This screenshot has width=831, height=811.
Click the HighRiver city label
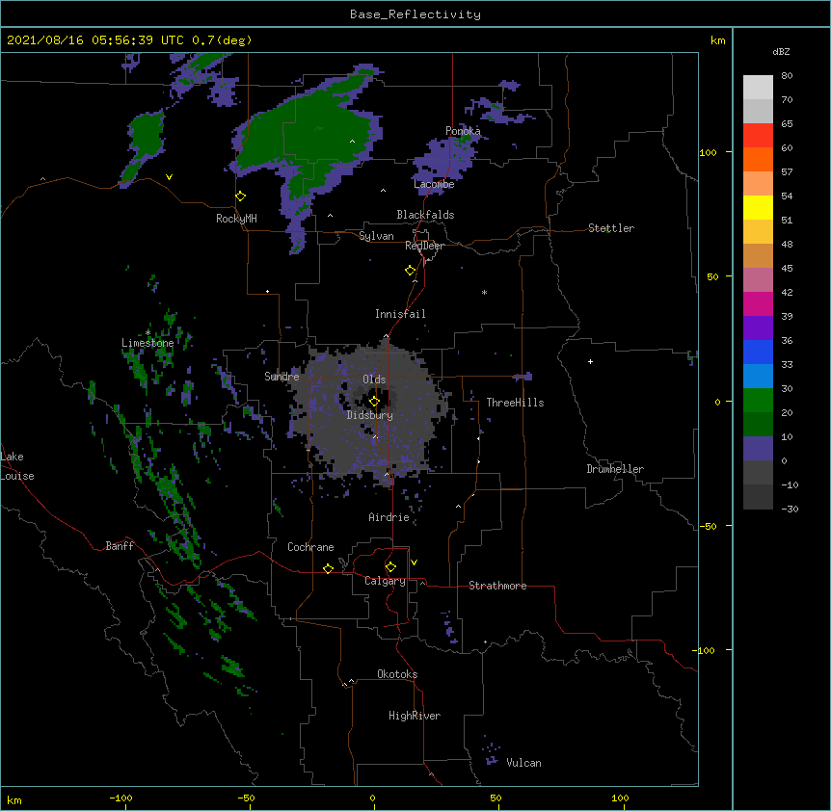point(415,716)
